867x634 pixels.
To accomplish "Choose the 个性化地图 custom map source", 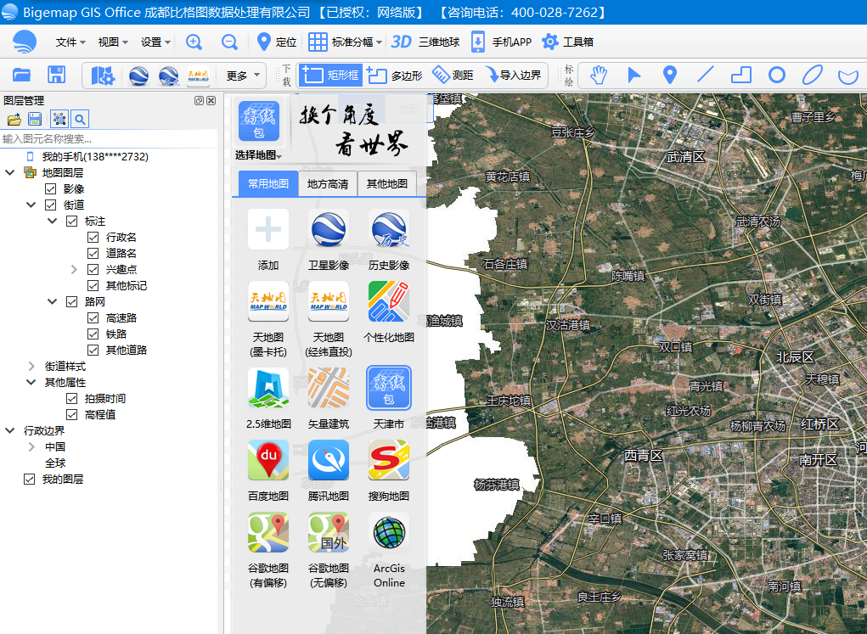I will [x=389, y=311].
